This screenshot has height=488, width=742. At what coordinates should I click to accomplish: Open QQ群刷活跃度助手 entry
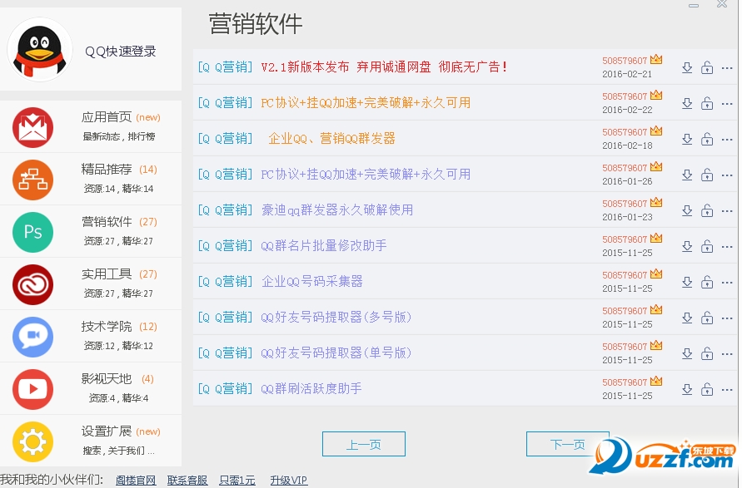tap(311, 389)
